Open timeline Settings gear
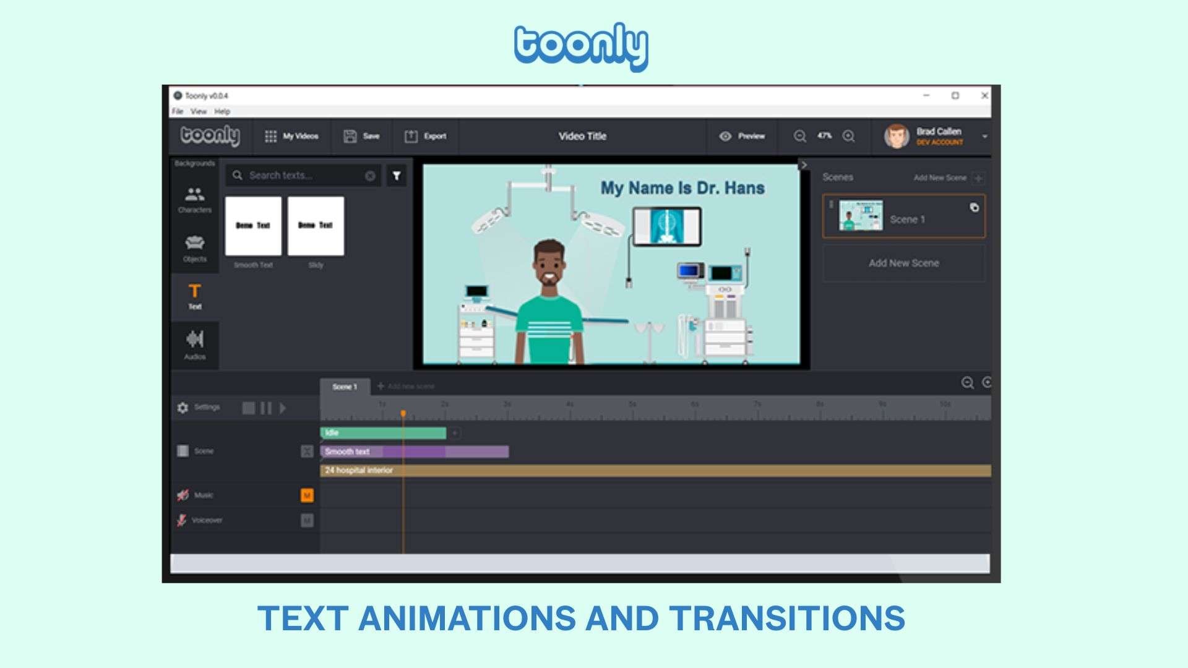Image resolution: width=1188 pixels, height=668 pixels. coord(183,408)
